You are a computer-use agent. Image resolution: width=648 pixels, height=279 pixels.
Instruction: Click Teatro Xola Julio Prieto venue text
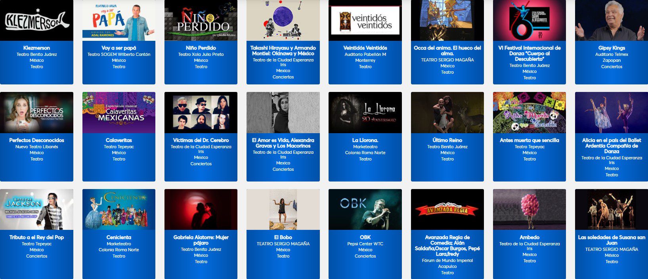[x=201, y=54]
